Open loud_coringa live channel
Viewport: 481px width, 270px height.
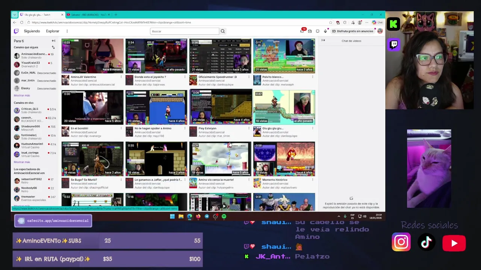(35, 154)
